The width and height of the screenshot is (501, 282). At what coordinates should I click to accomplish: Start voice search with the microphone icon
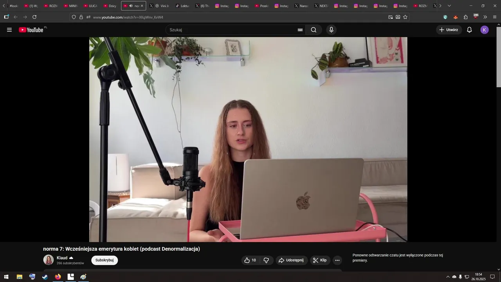coord(332,30)
